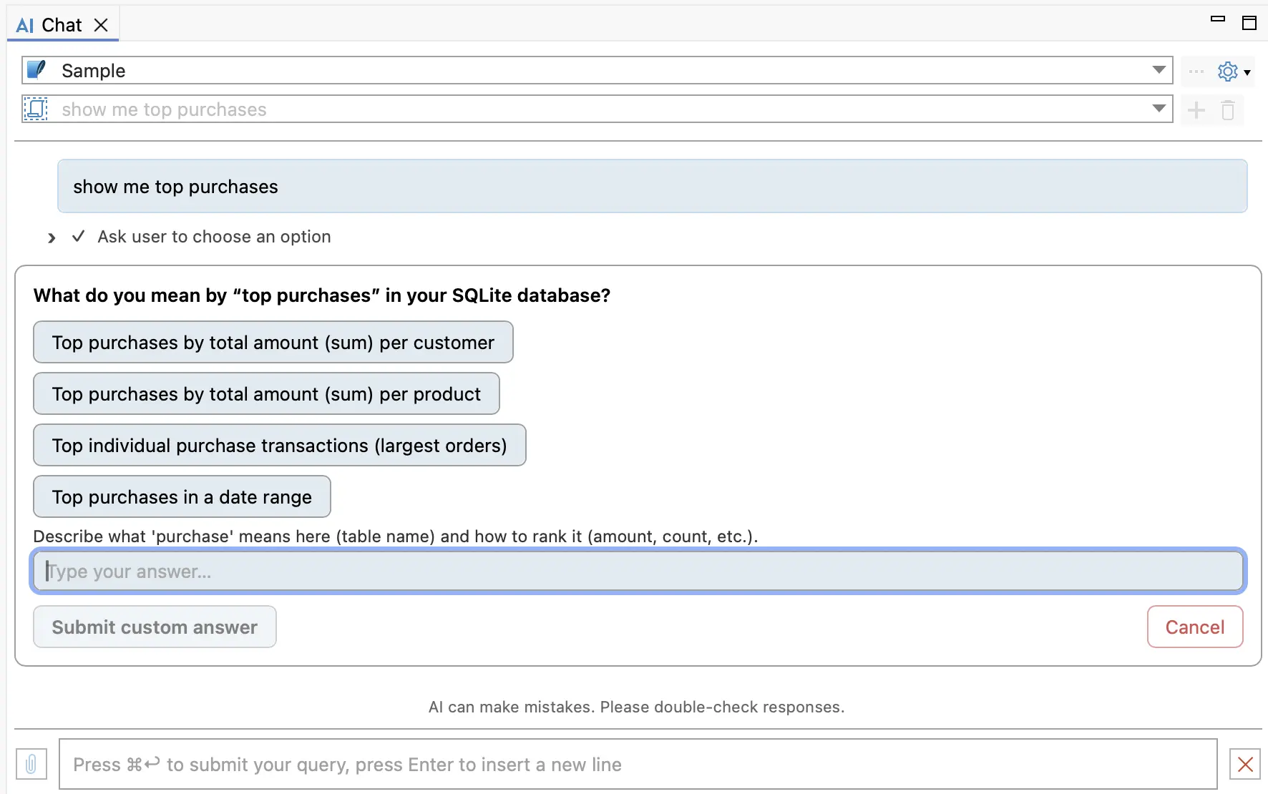Cancel the option prompt
The image size is (1268, 794).
click(x=1195, y=627)
